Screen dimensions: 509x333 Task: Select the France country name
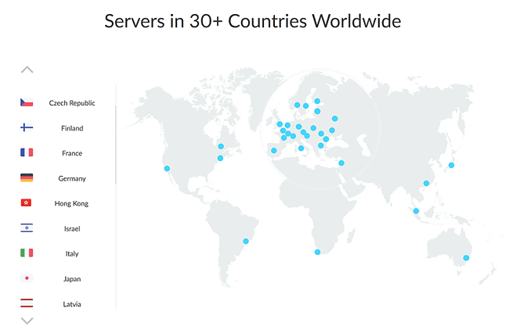click(72, 153)
